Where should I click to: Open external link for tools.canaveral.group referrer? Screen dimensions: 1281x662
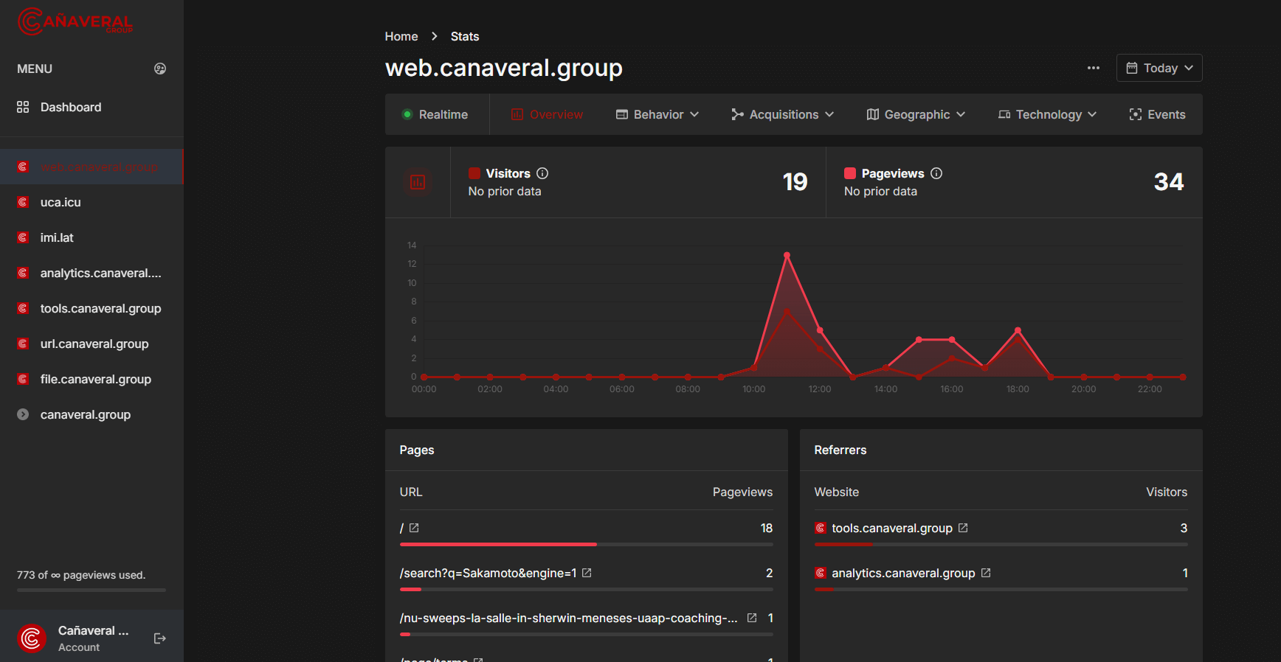click(963, 528)
